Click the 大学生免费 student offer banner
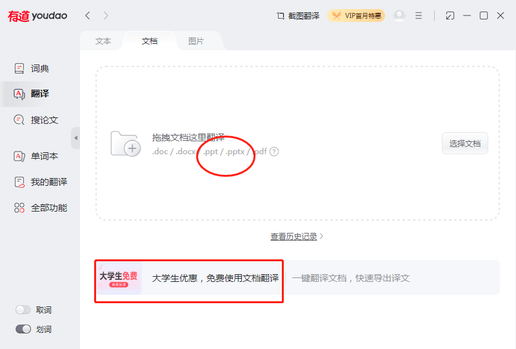The height and width of the screenshot is (349, 516). tap(119, 278)
